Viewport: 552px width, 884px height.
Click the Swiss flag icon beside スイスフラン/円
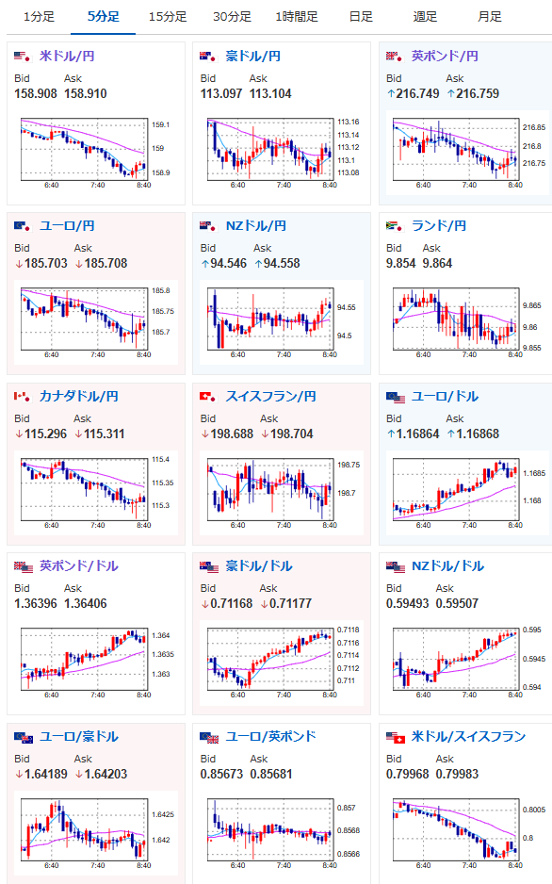pyautogui.click(x=208, y=397)
